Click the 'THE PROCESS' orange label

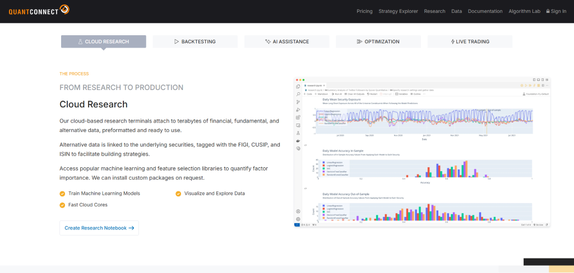coord(75,73)
